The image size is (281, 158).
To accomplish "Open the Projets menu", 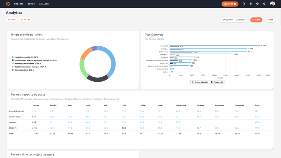I will (19, 4).
